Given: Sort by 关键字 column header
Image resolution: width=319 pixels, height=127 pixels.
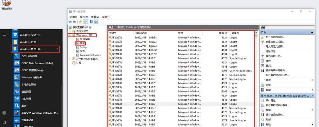Looking at the screenshot, I should pos(121,33).
